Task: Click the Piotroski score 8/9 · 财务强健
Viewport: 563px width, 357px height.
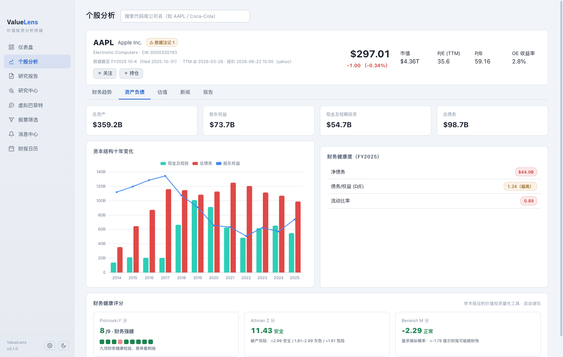Action: click(117, 331)
